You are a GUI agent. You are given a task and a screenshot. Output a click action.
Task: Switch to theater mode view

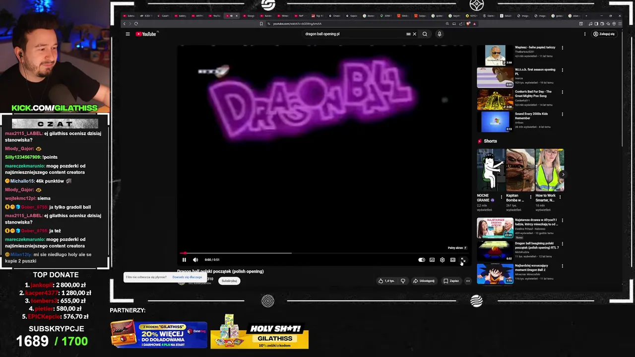pyautogui.click(x=452, y=260)
